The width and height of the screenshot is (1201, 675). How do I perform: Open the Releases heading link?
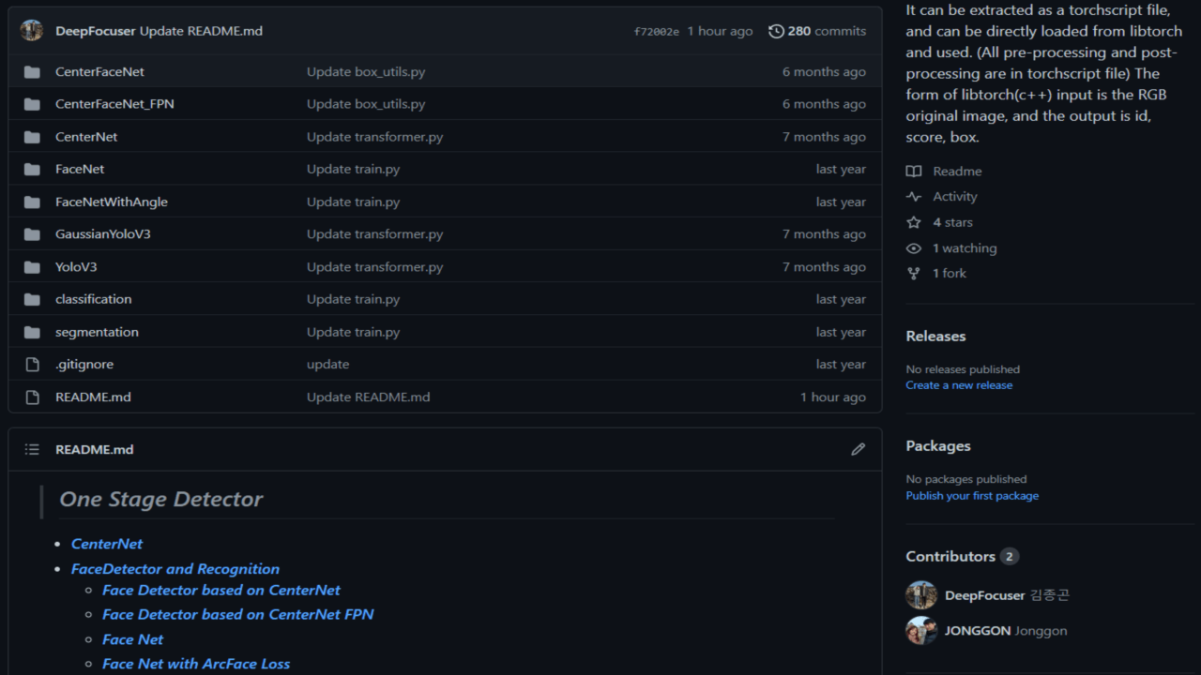pyautogui.click(x=935, y=337)
